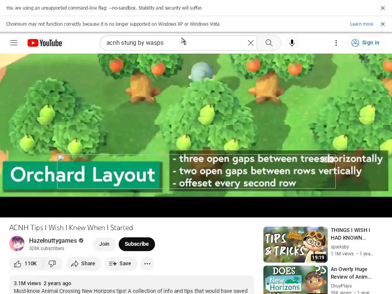This screenshot has height=294, width=392.
Task: Open the ChuyPlays channel name
Action: (341, 286)
